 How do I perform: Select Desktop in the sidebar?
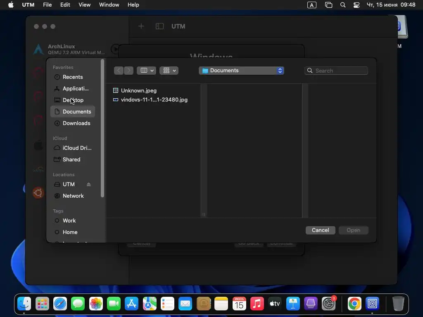tap(73, 100)
